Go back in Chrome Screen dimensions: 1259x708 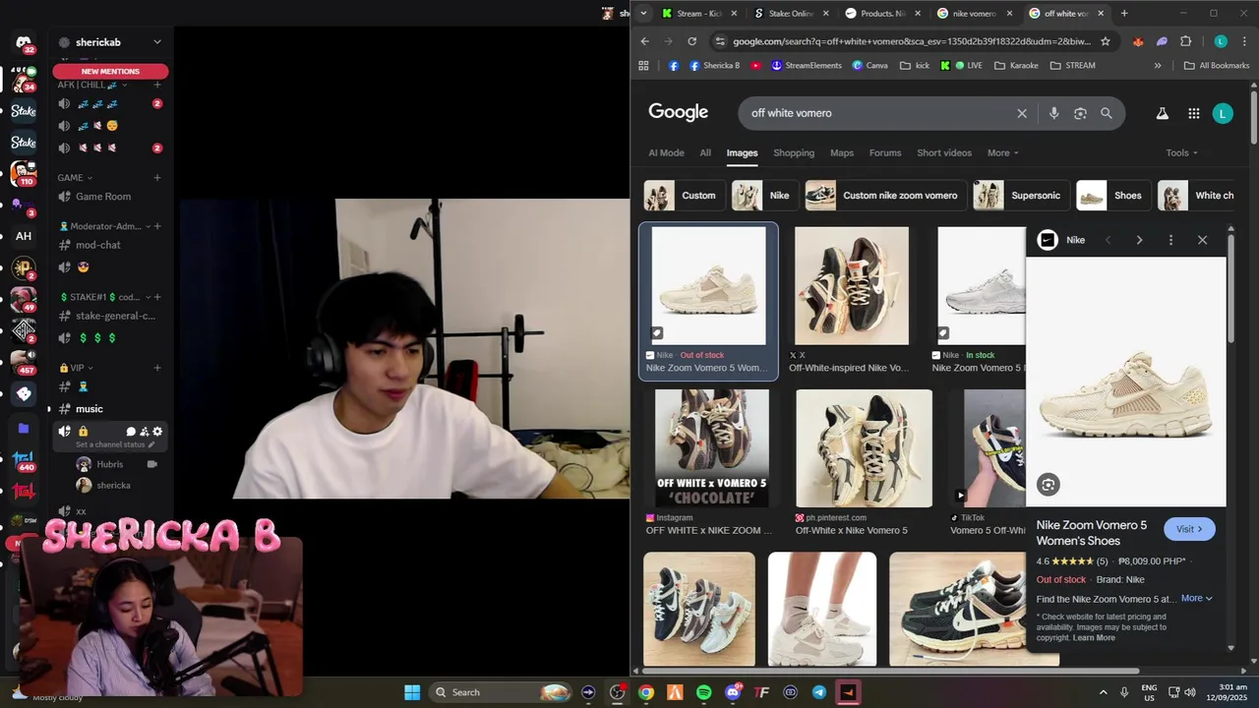[x=644, y=41]
